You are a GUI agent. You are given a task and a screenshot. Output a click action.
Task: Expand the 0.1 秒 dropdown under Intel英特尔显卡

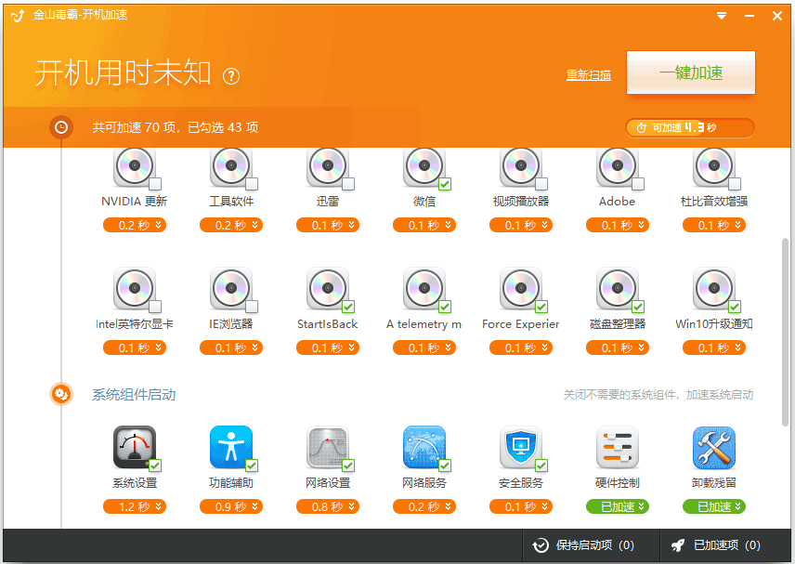[x=135, y=348]
